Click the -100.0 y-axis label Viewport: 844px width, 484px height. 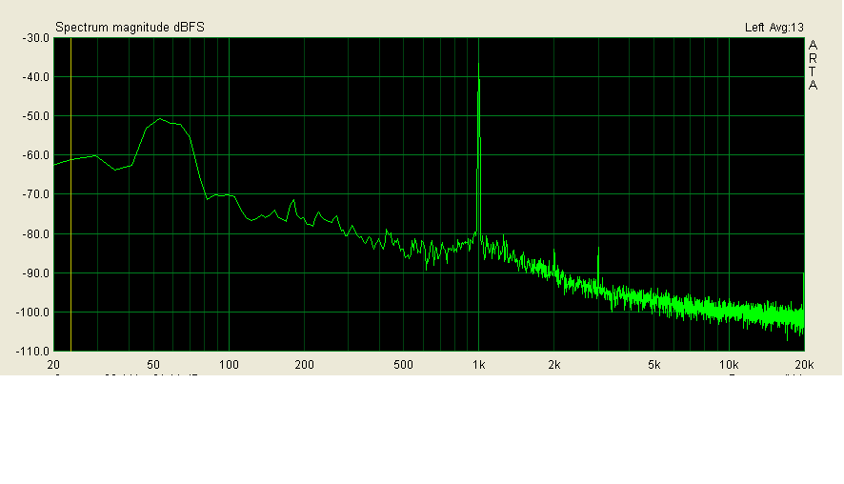33,313
